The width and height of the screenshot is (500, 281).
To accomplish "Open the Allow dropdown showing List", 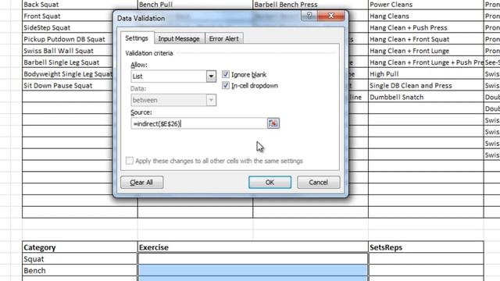I will coord(211,76).
